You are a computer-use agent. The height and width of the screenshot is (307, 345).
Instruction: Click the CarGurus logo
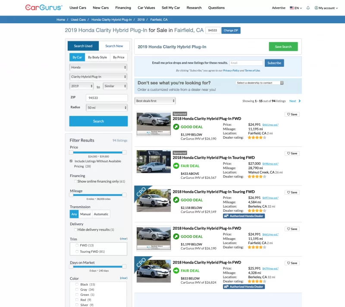click(x=44, y=7)
